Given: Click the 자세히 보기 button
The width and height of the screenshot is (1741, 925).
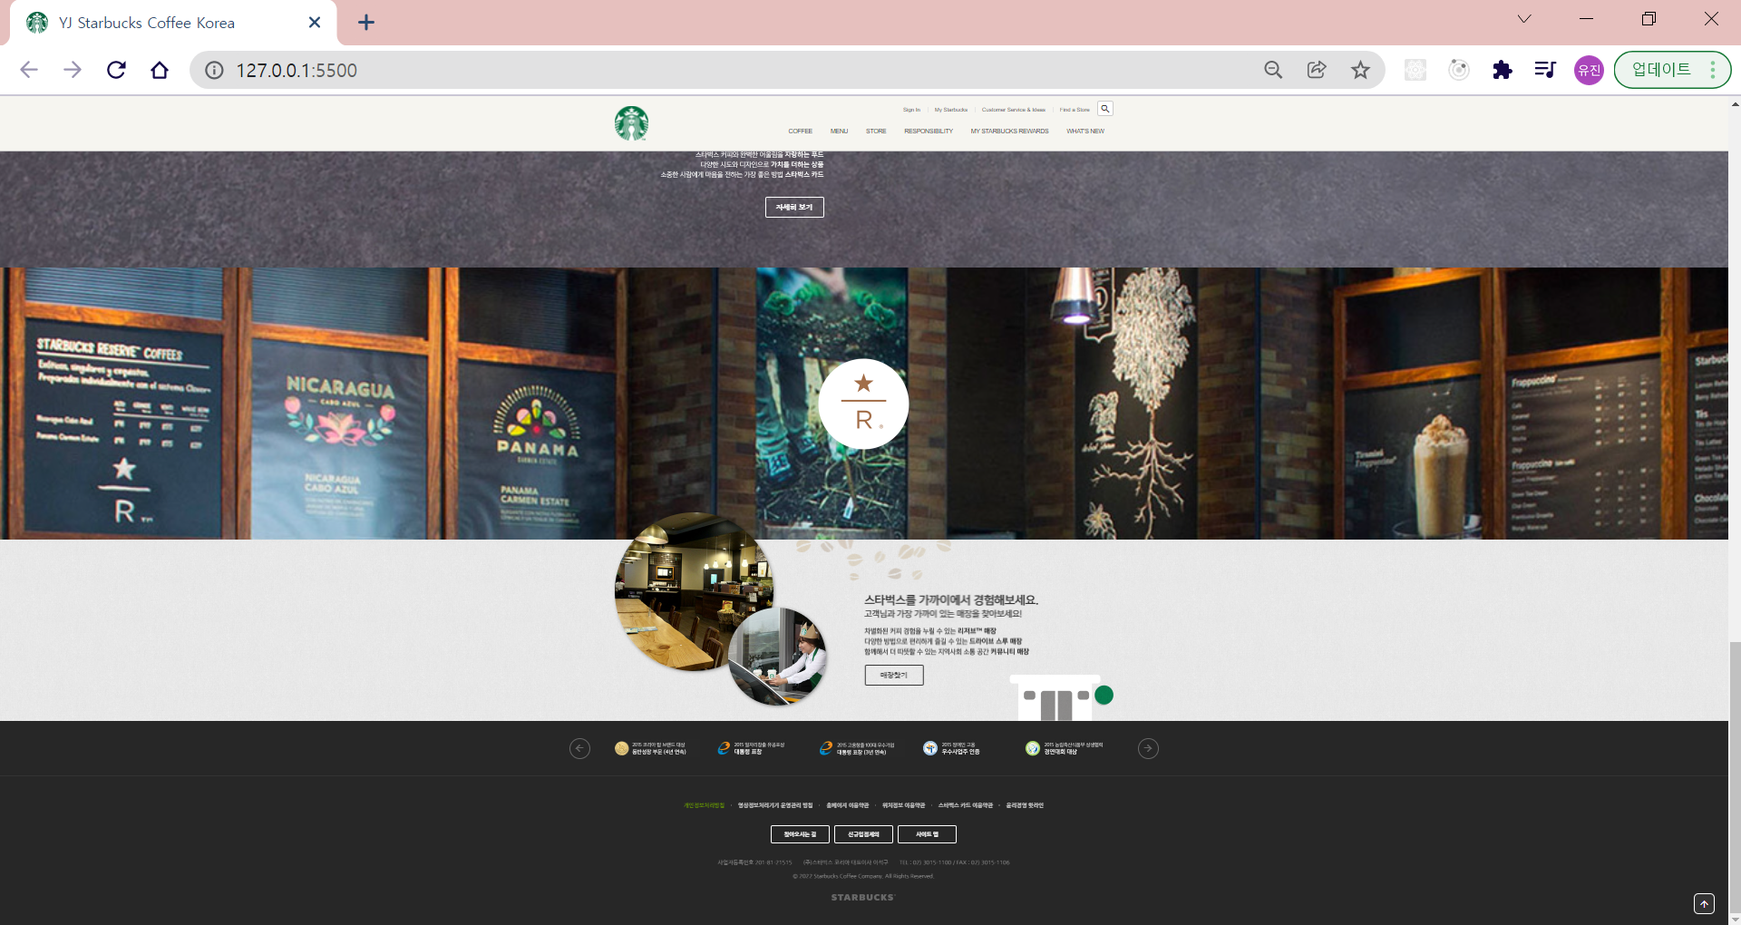Looking at the screenshot, I should (x=794, y=207).
